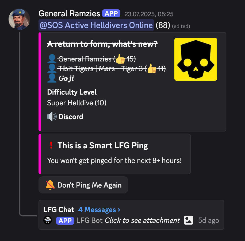
Task: Click the thumbs up emoji beside 15
Action: coord(120,59)
